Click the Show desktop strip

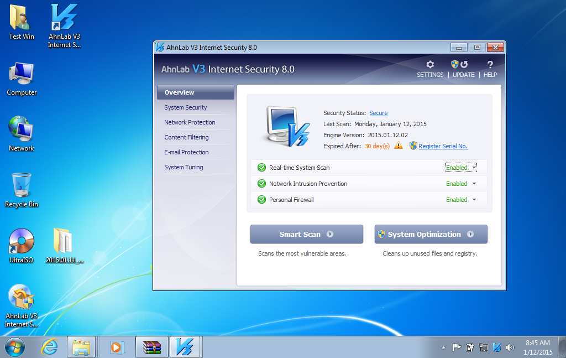click(x=562, y=347)
